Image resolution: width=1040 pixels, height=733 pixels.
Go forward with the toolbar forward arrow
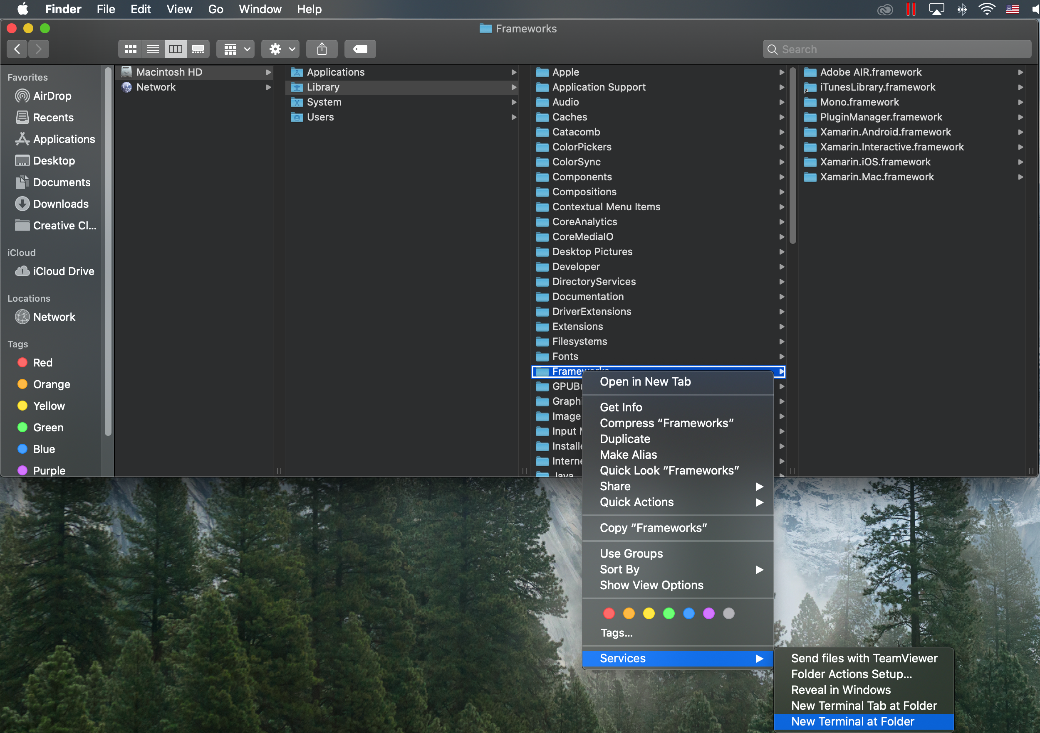click(x=39, y=49)
